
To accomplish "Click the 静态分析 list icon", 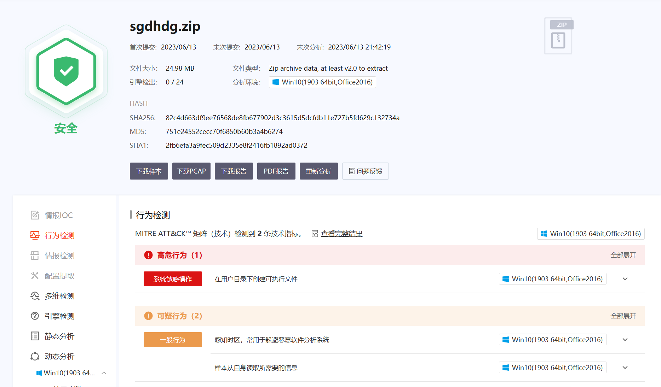I will [x=35, y=336].
